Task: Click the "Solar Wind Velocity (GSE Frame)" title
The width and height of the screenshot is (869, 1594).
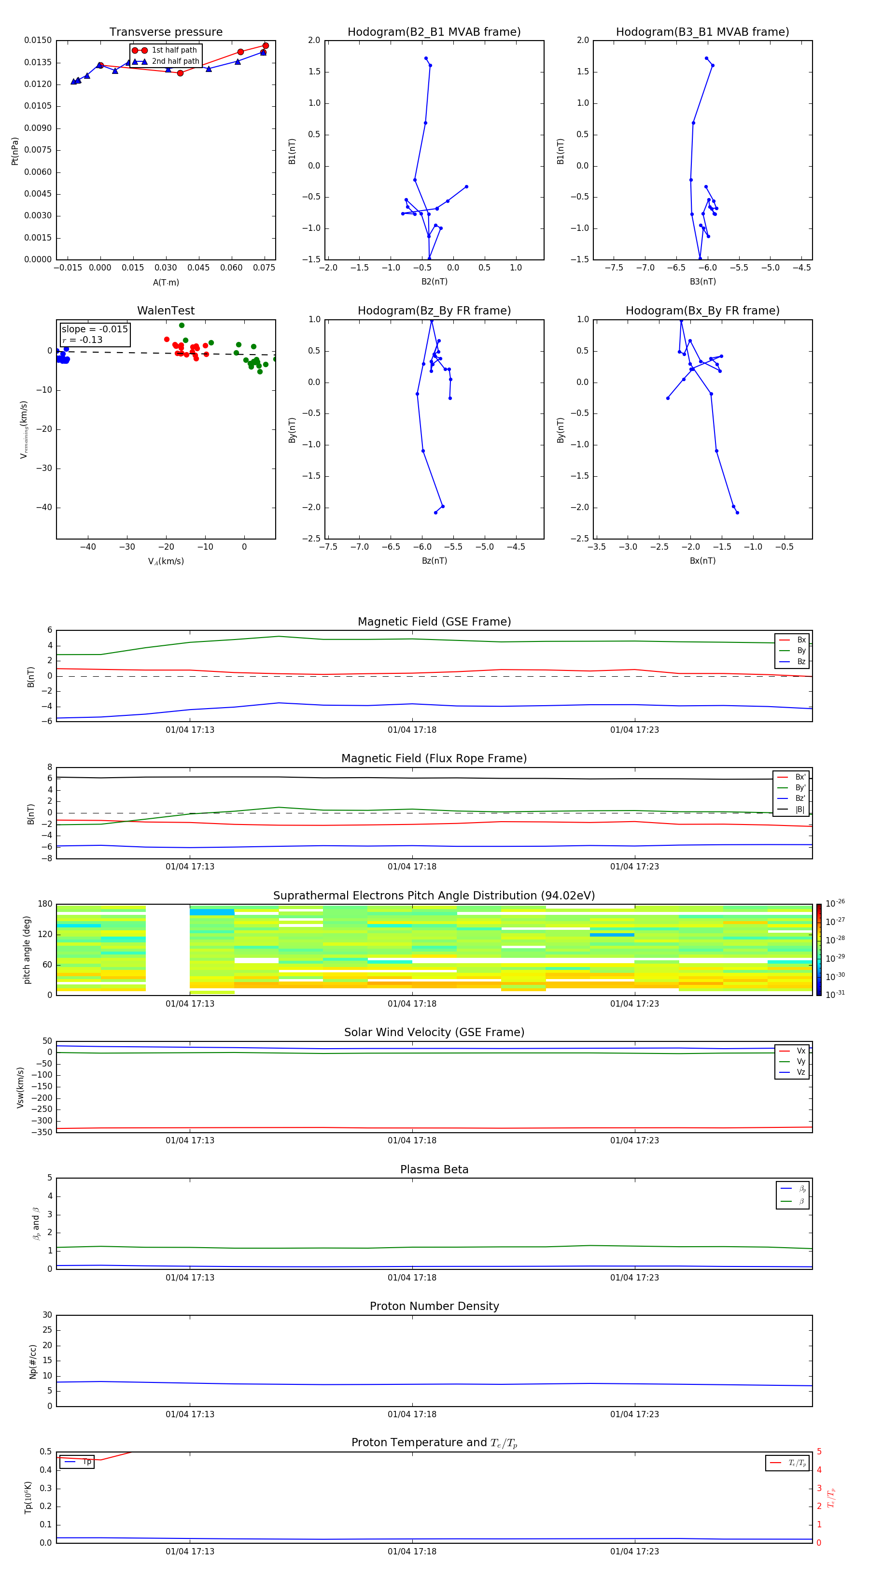Action: click(434, 1033)
